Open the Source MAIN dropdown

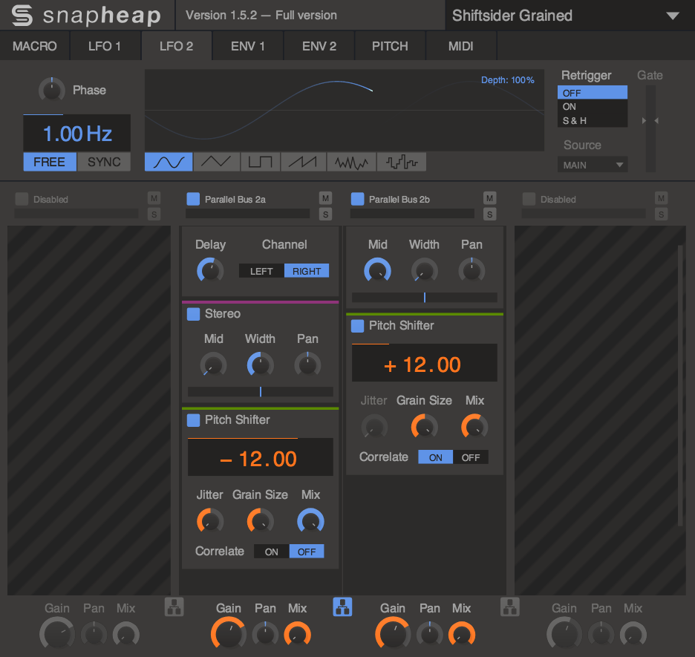pyautogui.click(x=593, y=165)
